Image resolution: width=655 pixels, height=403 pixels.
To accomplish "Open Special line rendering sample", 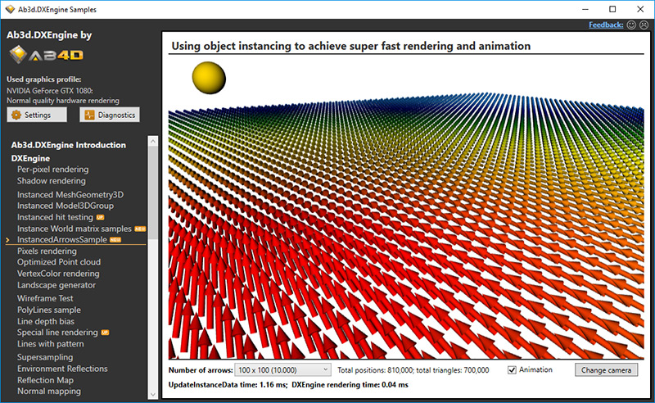I will [x=57, y=333].
